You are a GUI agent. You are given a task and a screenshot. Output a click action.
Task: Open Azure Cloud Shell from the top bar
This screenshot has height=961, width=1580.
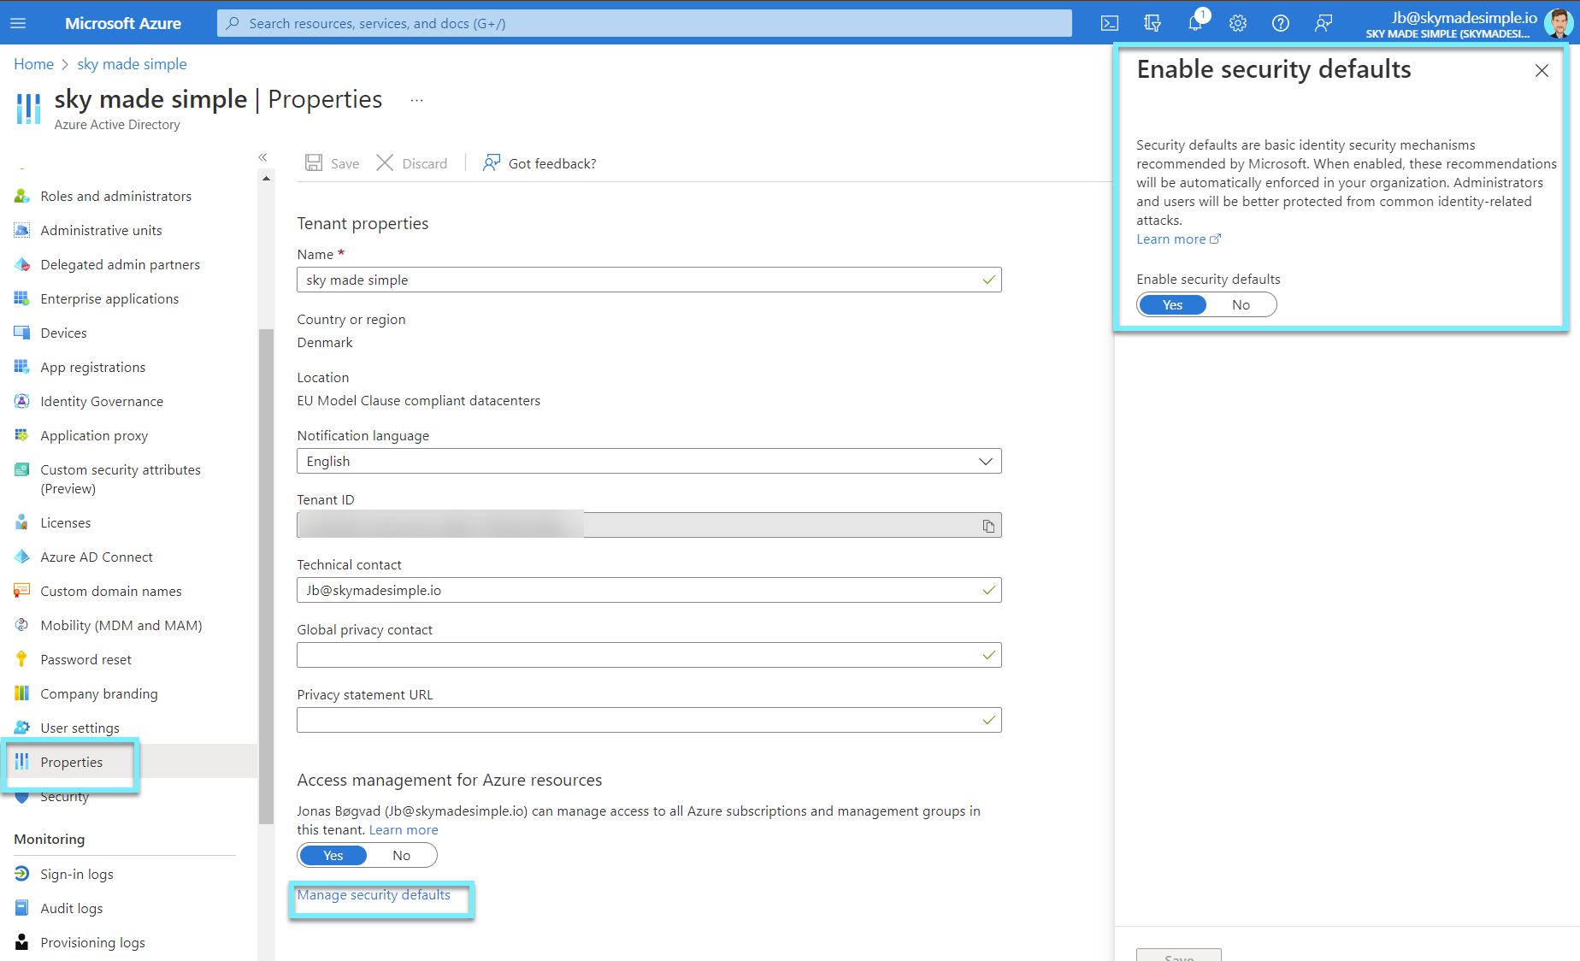[x=1109, y=23]
